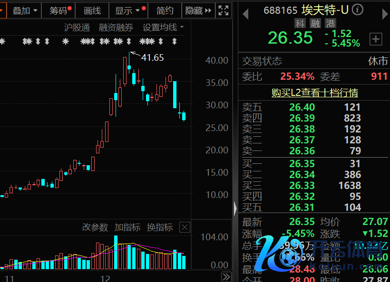Add stock to watchlist with plus icon
Screen dimensions: 390x282
tap(376, 39)
